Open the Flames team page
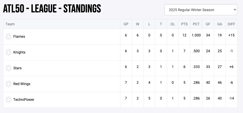Viewport: 243px width, 113px height. (x=19, y=37)
